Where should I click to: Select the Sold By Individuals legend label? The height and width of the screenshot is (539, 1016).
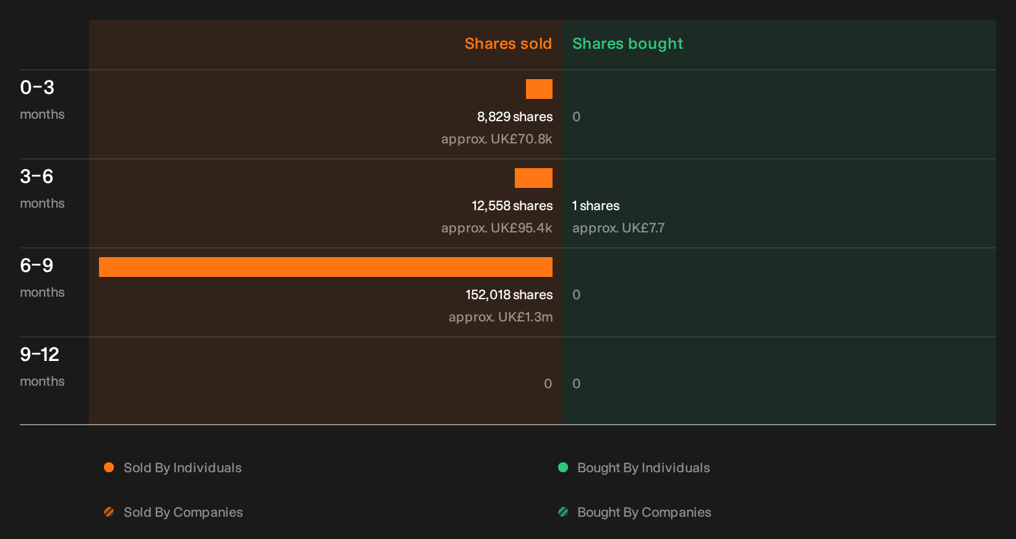click(x=183, y=468)
